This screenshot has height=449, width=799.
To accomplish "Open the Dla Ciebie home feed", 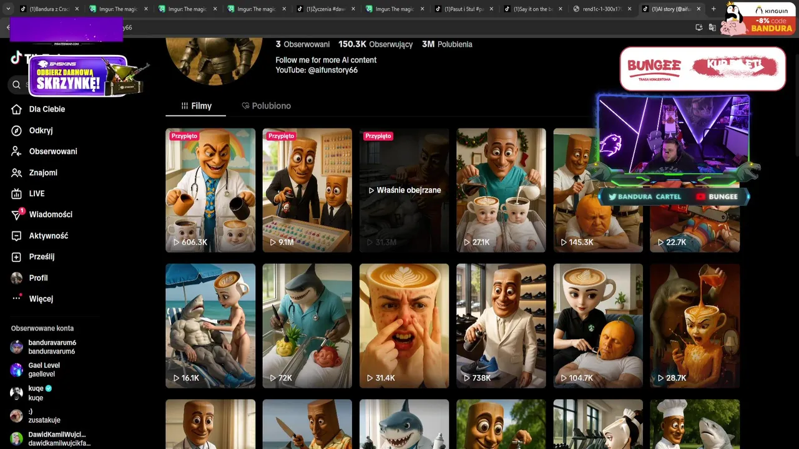I will (39, 109).
